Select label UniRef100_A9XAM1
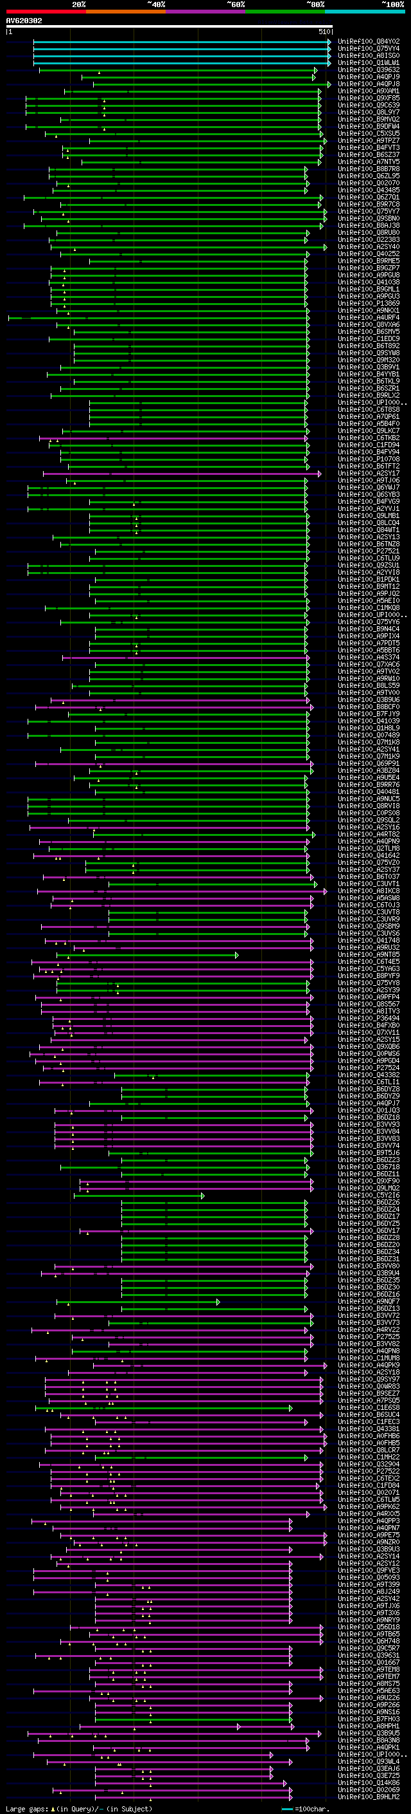The width and height of the screenshot is (411, 1814). 368,91
